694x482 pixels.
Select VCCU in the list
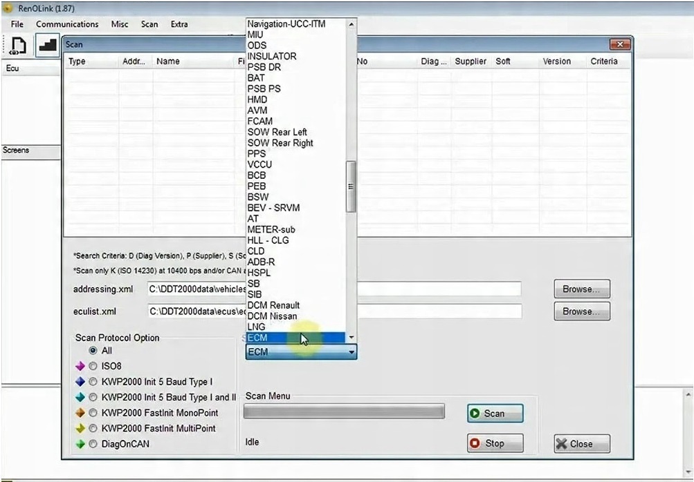295,164
